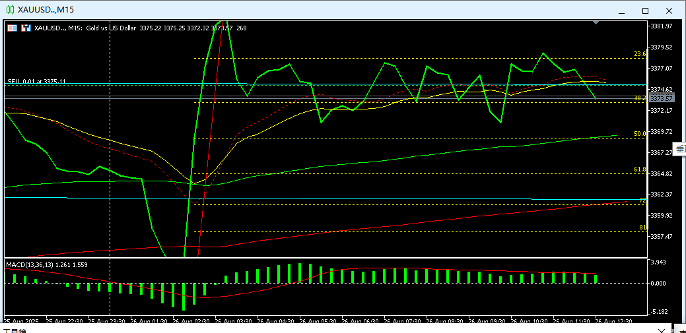Select the gray chart shift triangle marker

tap(596, 22)
